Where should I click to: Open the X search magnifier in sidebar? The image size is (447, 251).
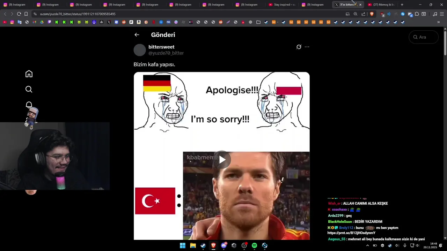[29, 89]
